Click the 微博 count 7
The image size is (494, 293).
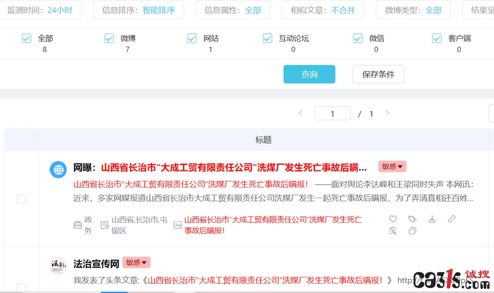point(127,49)
